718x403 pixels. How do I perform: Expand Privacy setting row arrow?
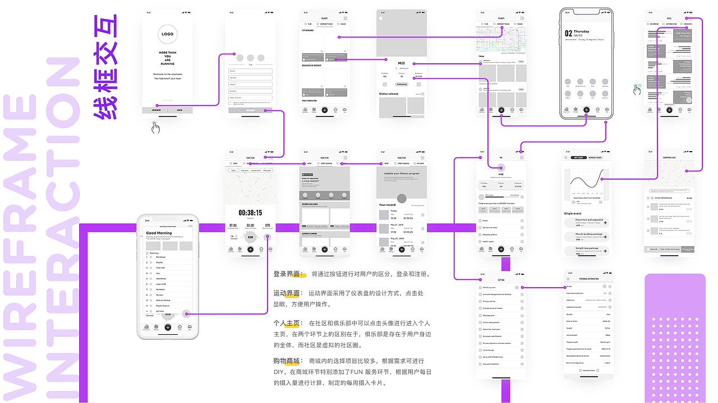521,301
